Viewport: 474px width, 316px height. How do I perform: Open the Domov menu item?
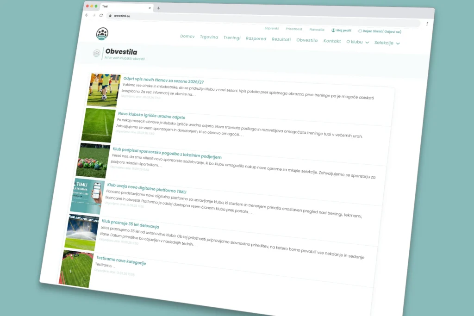187,36
